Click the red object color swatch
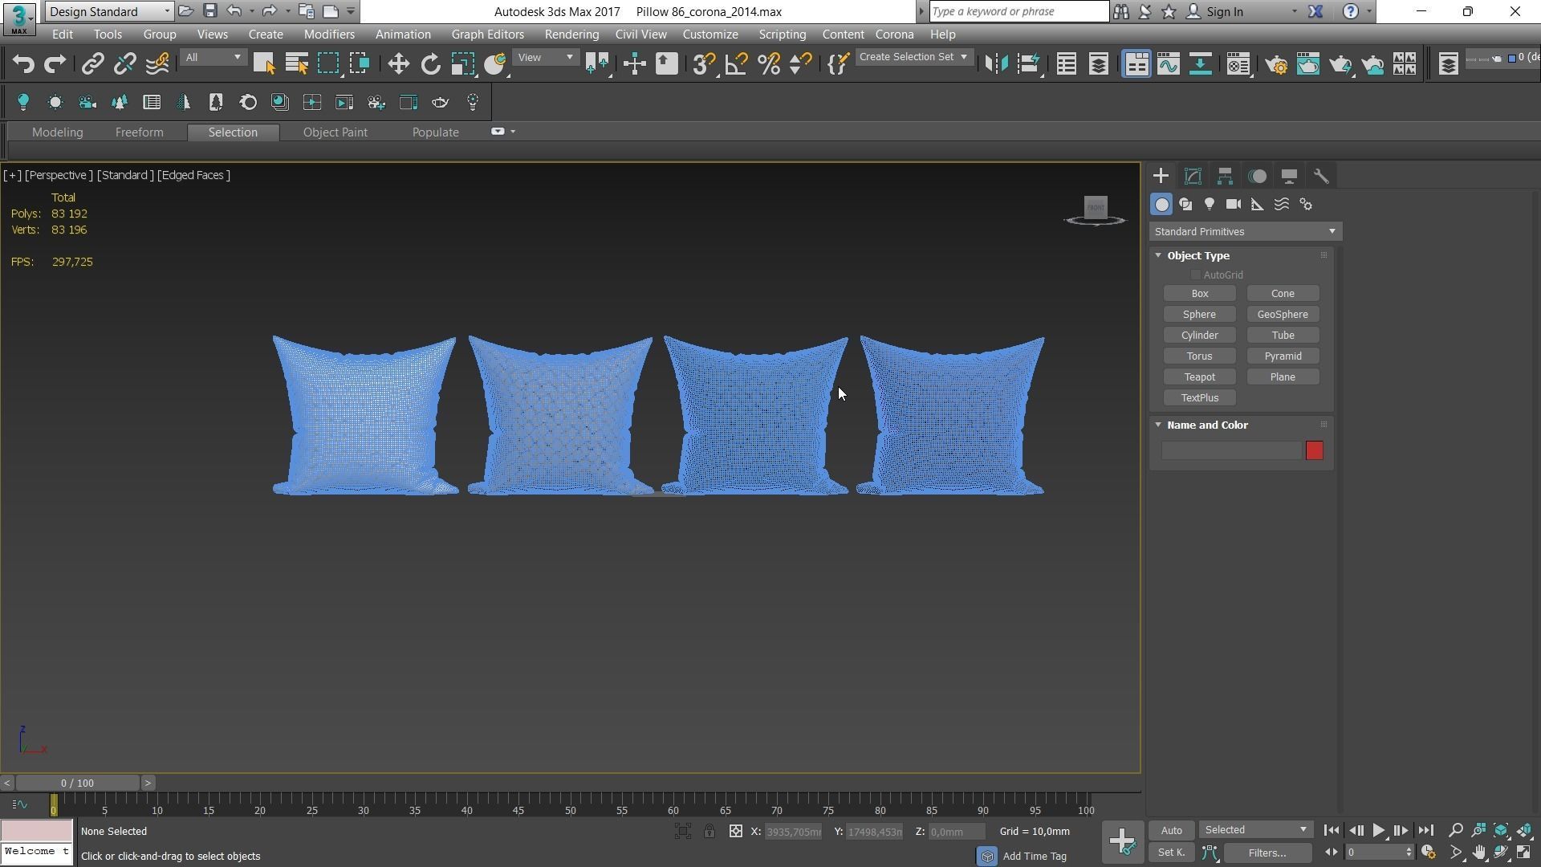The height and width of the screenshot is (867, 1541). point(1314,450)
